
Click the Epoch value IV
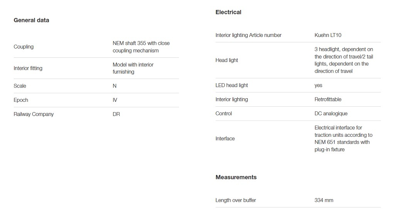pyautogui.click(x=115, y=100)
